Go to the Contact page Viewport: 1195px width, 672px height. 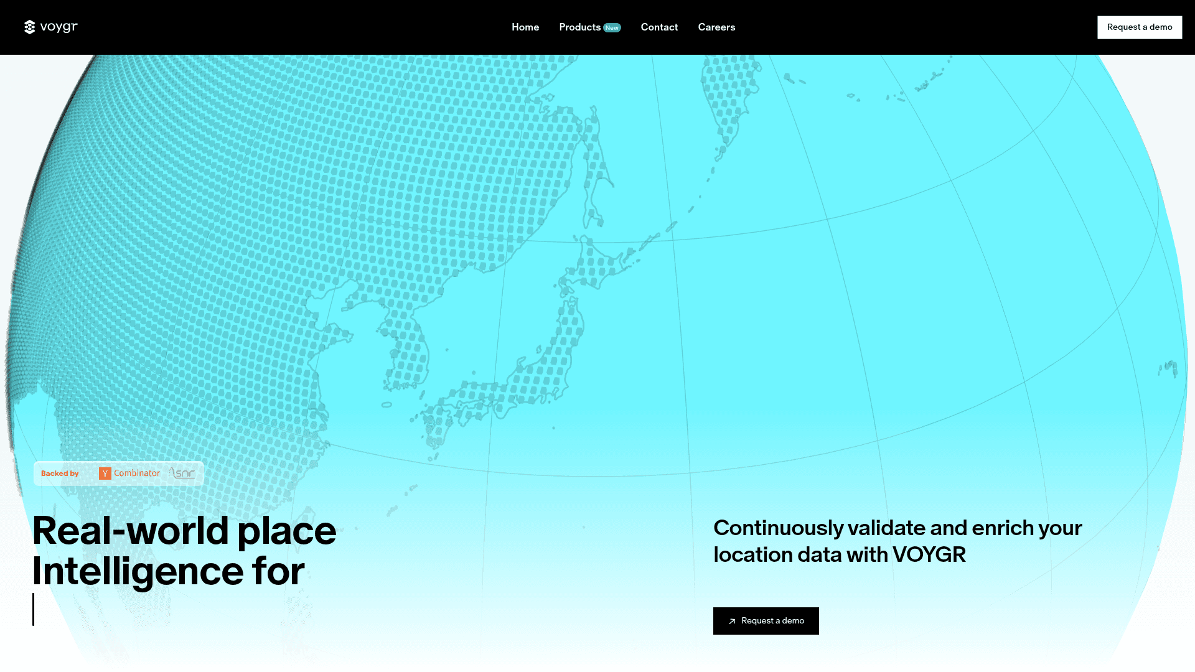point(659,27)
